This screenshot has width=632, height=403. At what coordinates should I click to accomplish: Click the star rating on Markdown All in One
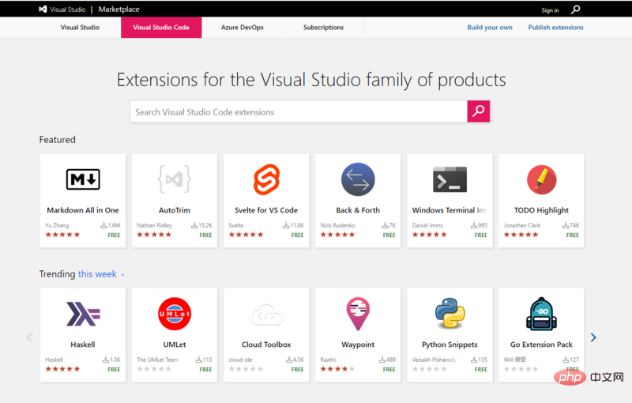pos(62,235)
